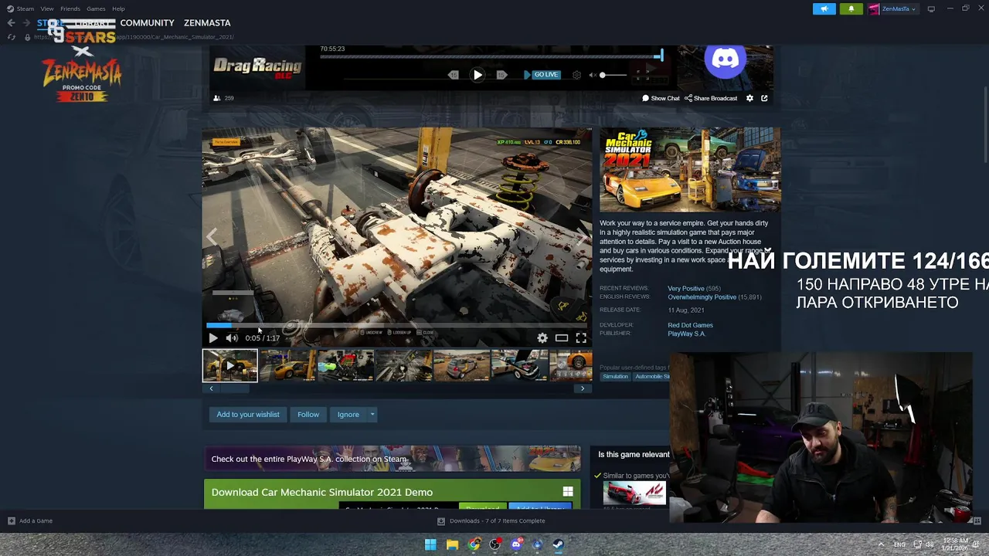Play the broadcast stream video
Image resolution: width=989 pixels, height=556 pixels.
tap(478, 75)
